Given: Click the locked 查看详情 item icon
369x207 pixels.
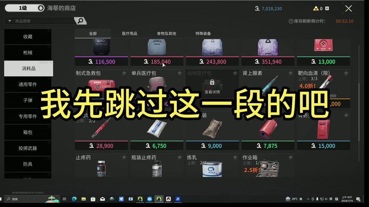Looking at the screenshot, I should point(212,82).
